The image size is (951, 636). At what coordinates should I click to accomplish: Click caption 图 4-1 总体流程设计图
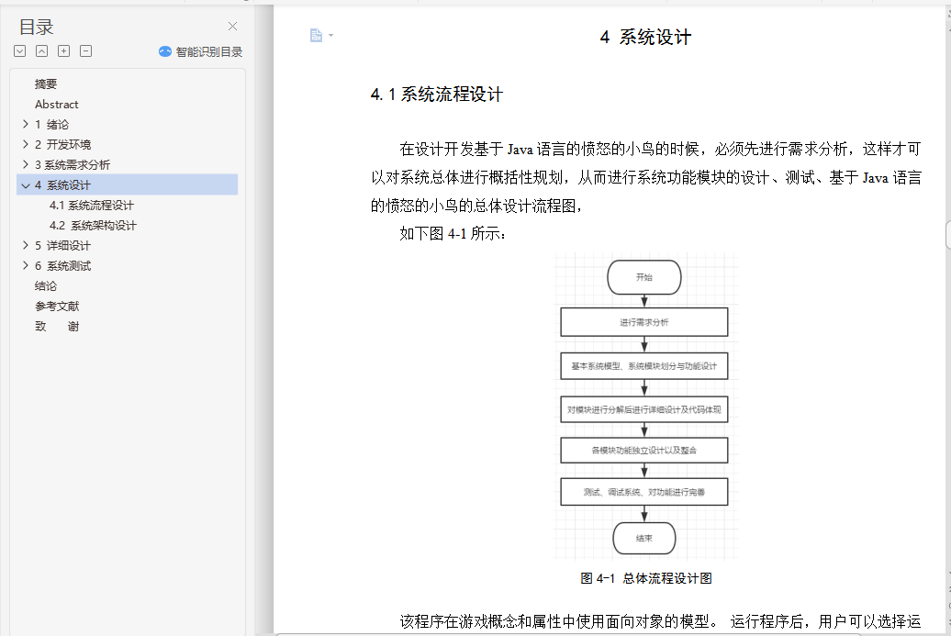point(646,578)
